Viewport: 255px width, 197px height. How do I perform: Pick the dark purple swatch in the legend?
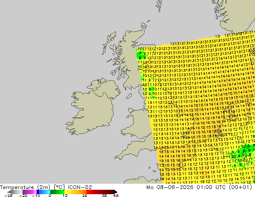[24, 192]
